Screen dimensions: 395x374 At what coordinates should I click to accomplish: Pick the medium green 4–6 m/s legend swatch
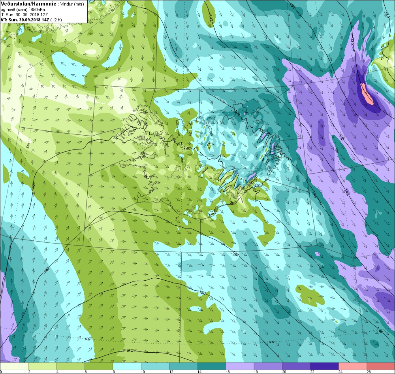coord(71,366)
